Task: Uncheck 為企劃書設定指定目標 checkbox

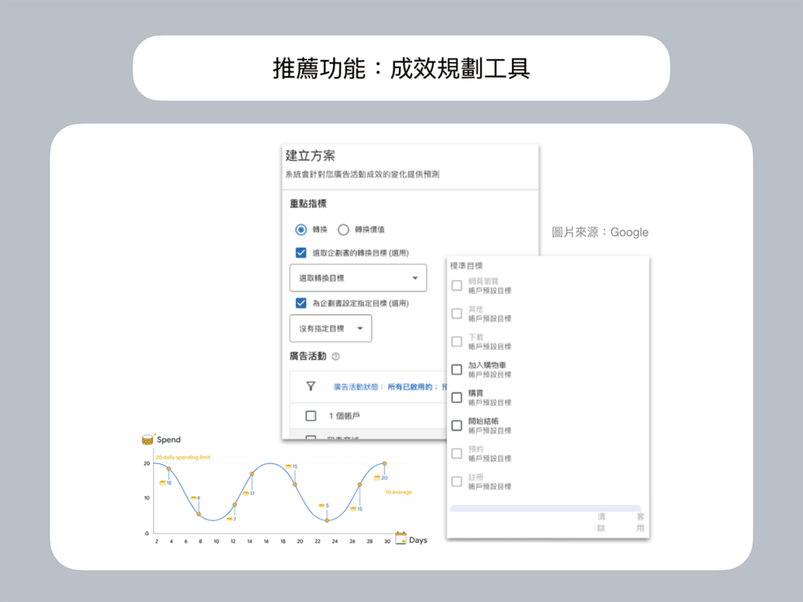Action: (x=301, y=303)
